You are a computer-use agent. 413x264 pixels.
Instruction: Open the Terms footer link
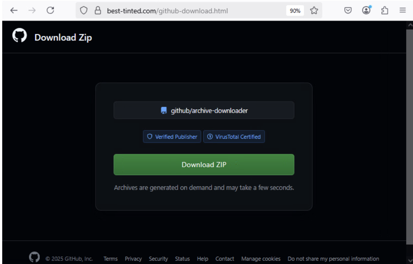coord(111,259)
